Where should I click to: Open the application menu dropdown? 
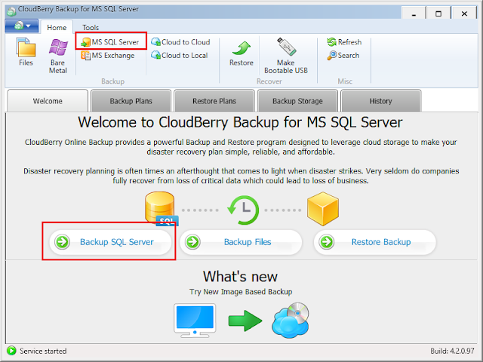[22, 26]
